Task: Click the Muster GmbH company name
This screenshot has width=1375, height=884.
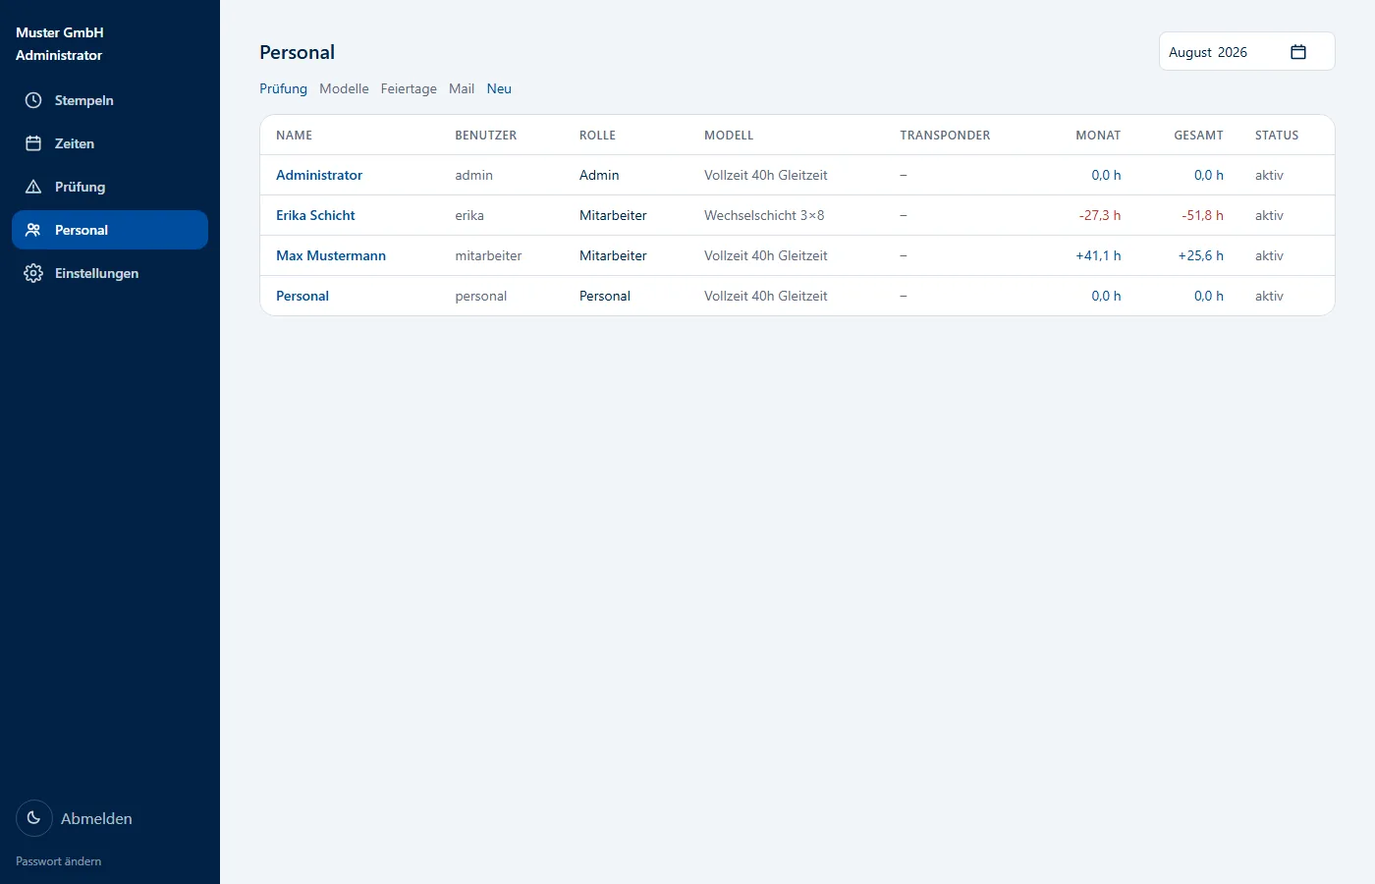Action: 60,32
